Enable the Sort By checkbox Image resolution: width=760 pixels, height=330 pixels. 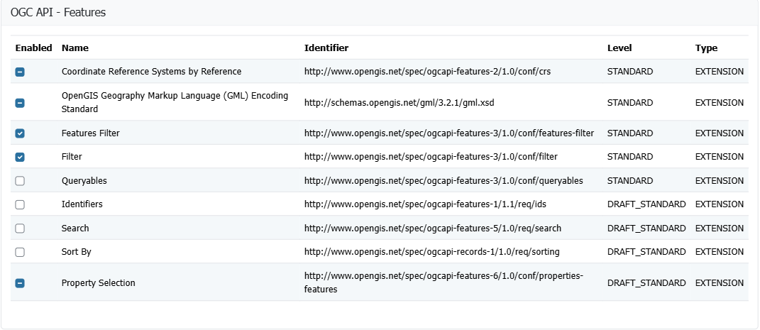pyautogui.click(x=20, y=252)
